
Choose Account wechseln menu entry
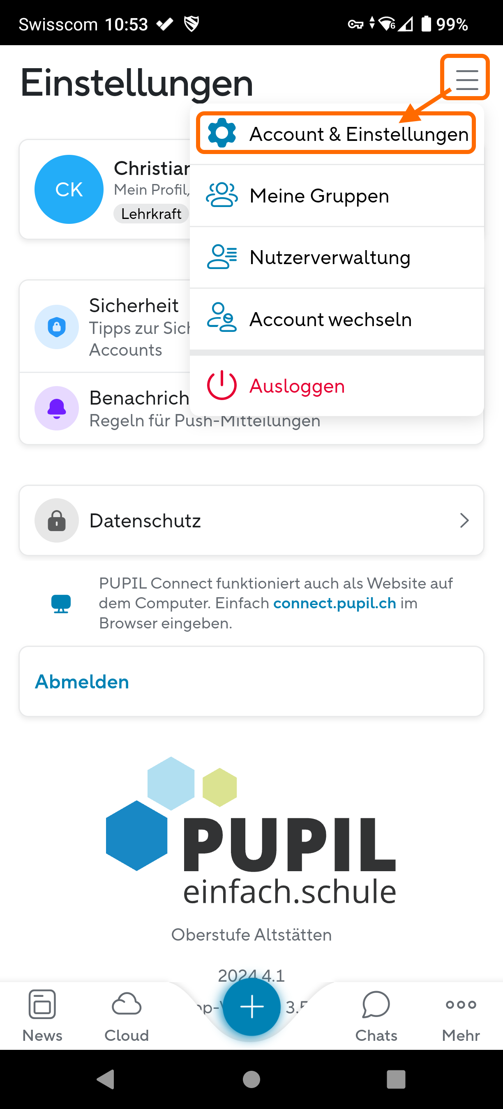tap(330, 320)
